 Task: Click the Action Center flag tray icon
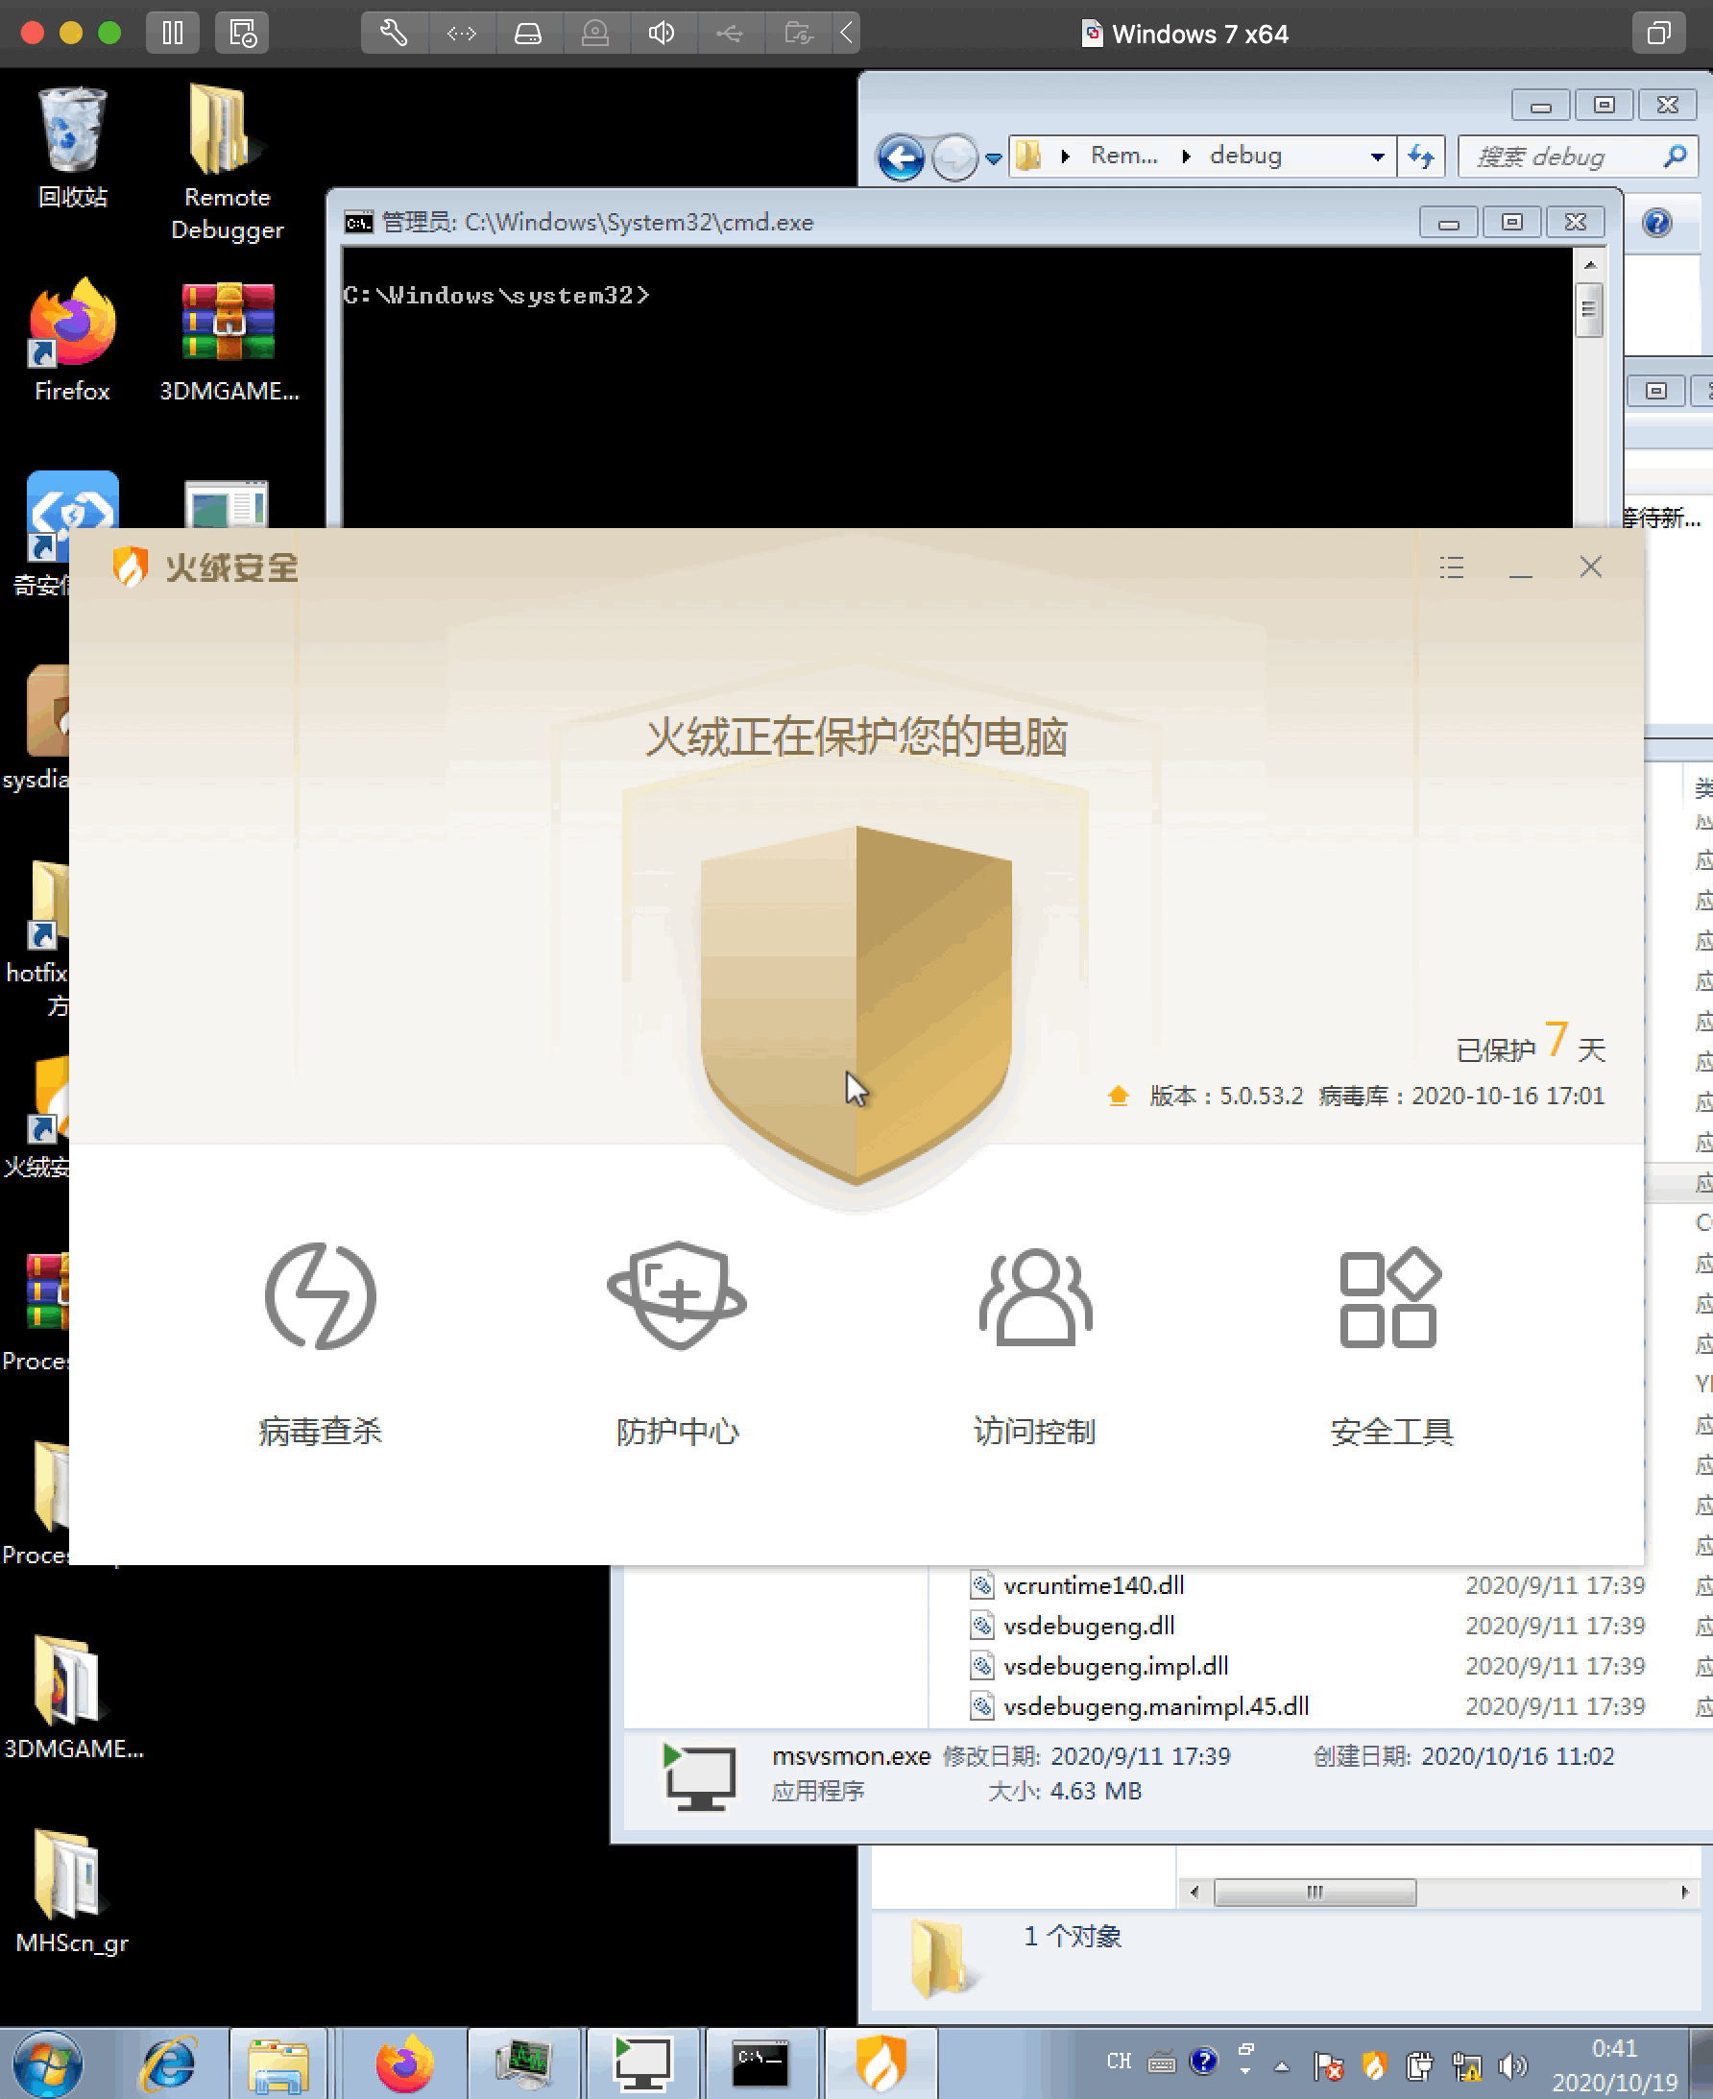click(x=1327, y=2064)
